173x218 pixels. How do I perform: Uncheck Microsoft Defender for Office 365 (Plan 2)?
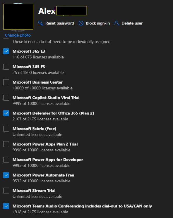click(6, 113)
